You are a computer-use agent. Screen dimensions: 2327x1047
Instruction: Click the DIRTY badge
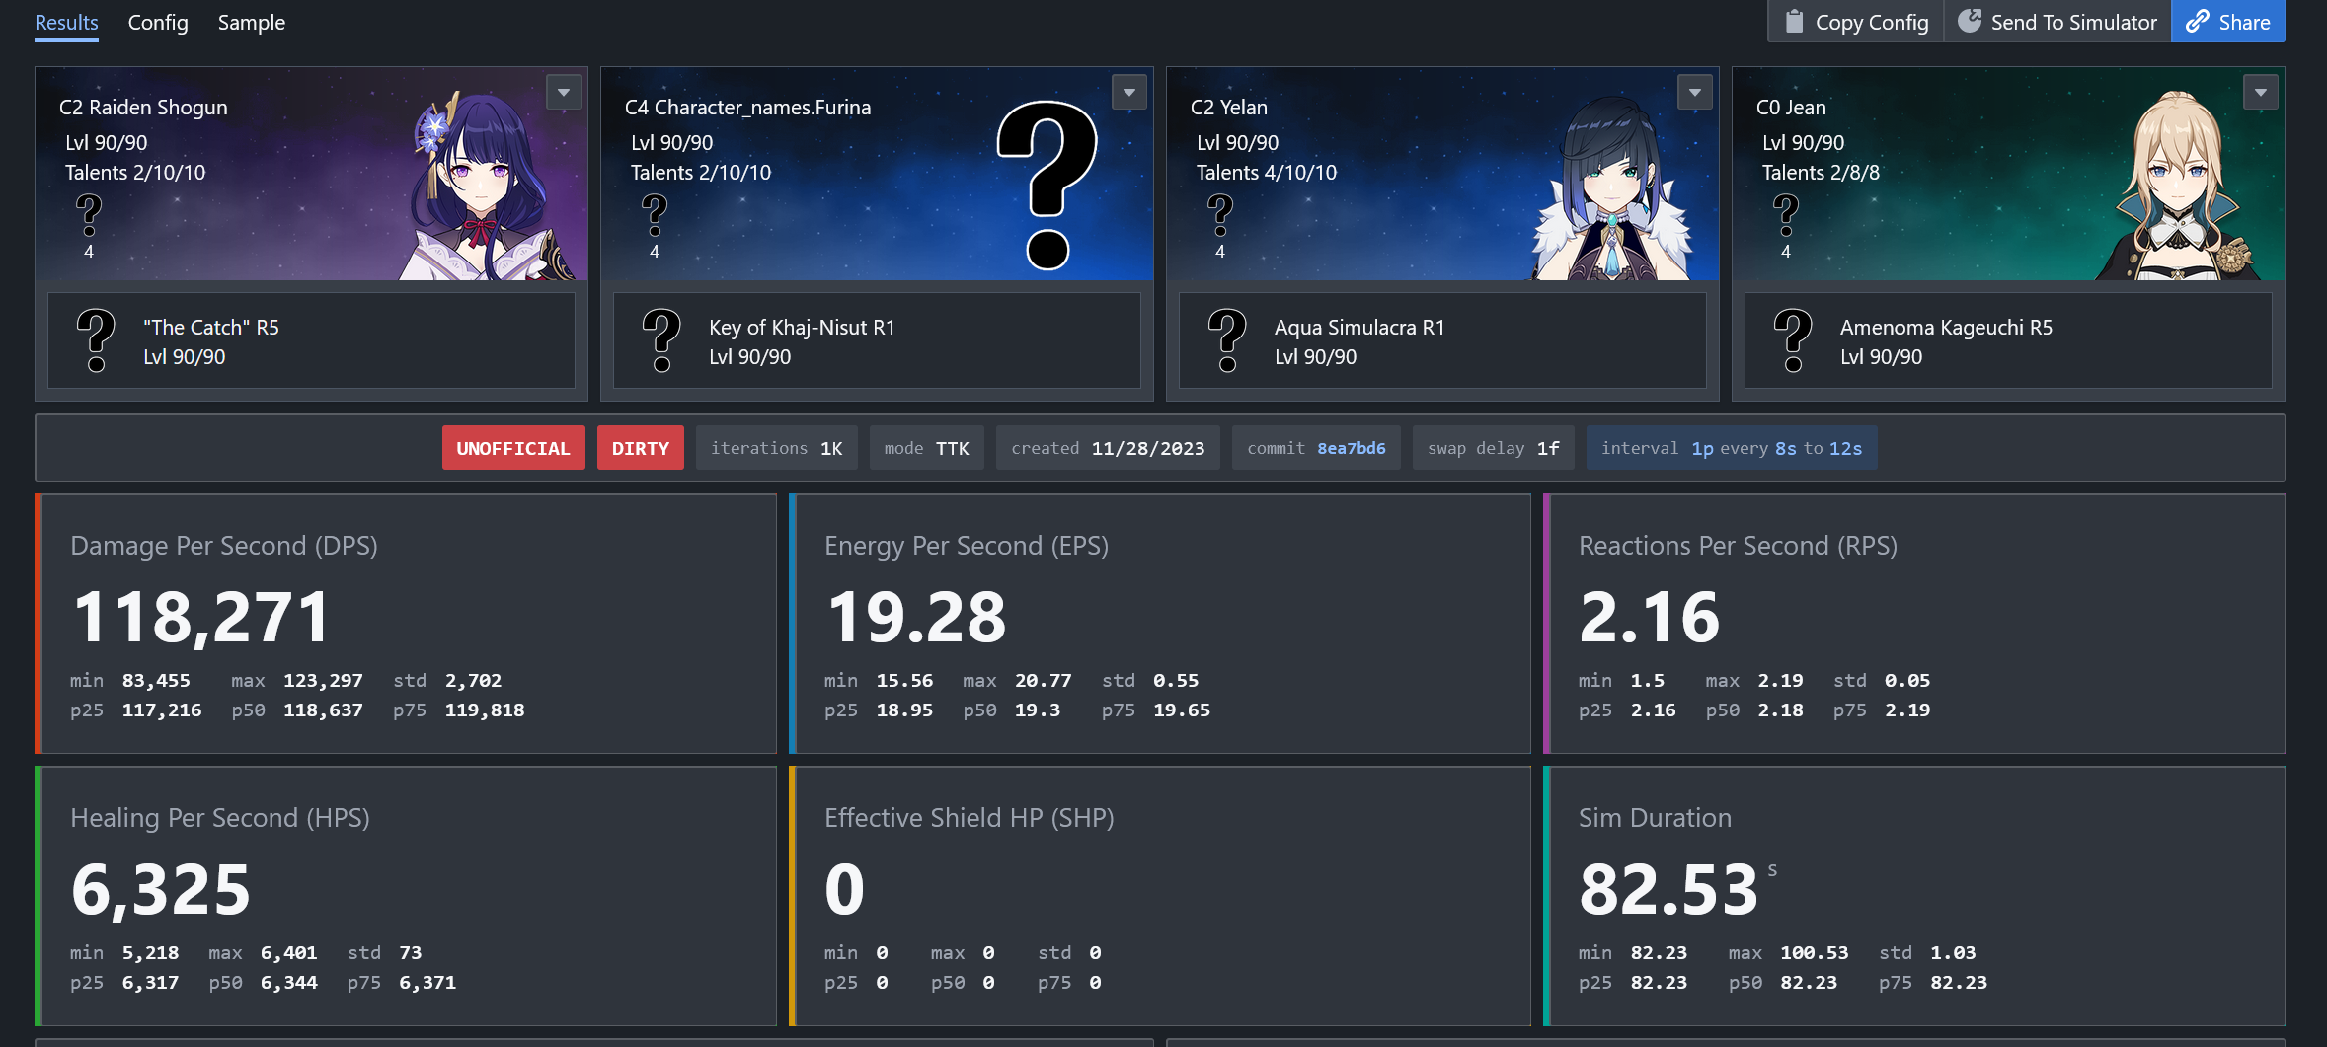coord(641,448)
